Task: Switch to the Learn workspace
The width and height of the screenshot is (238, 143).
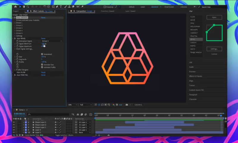Action: pyautogui.click(x=143, y=7)
